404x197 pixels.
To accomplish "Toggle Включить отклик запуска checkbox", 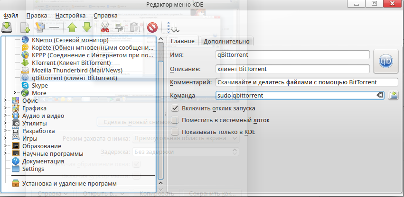I will [x=175, y=108].
